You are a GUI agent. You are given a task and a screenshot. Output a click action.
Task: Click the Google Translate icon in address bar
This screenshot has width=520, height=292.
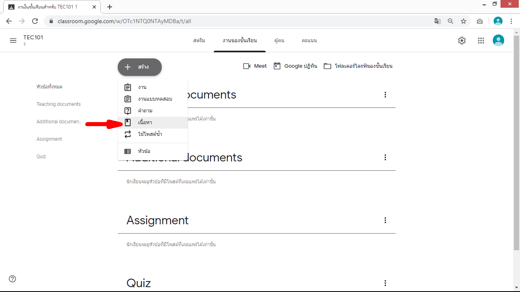coord(438,21)
